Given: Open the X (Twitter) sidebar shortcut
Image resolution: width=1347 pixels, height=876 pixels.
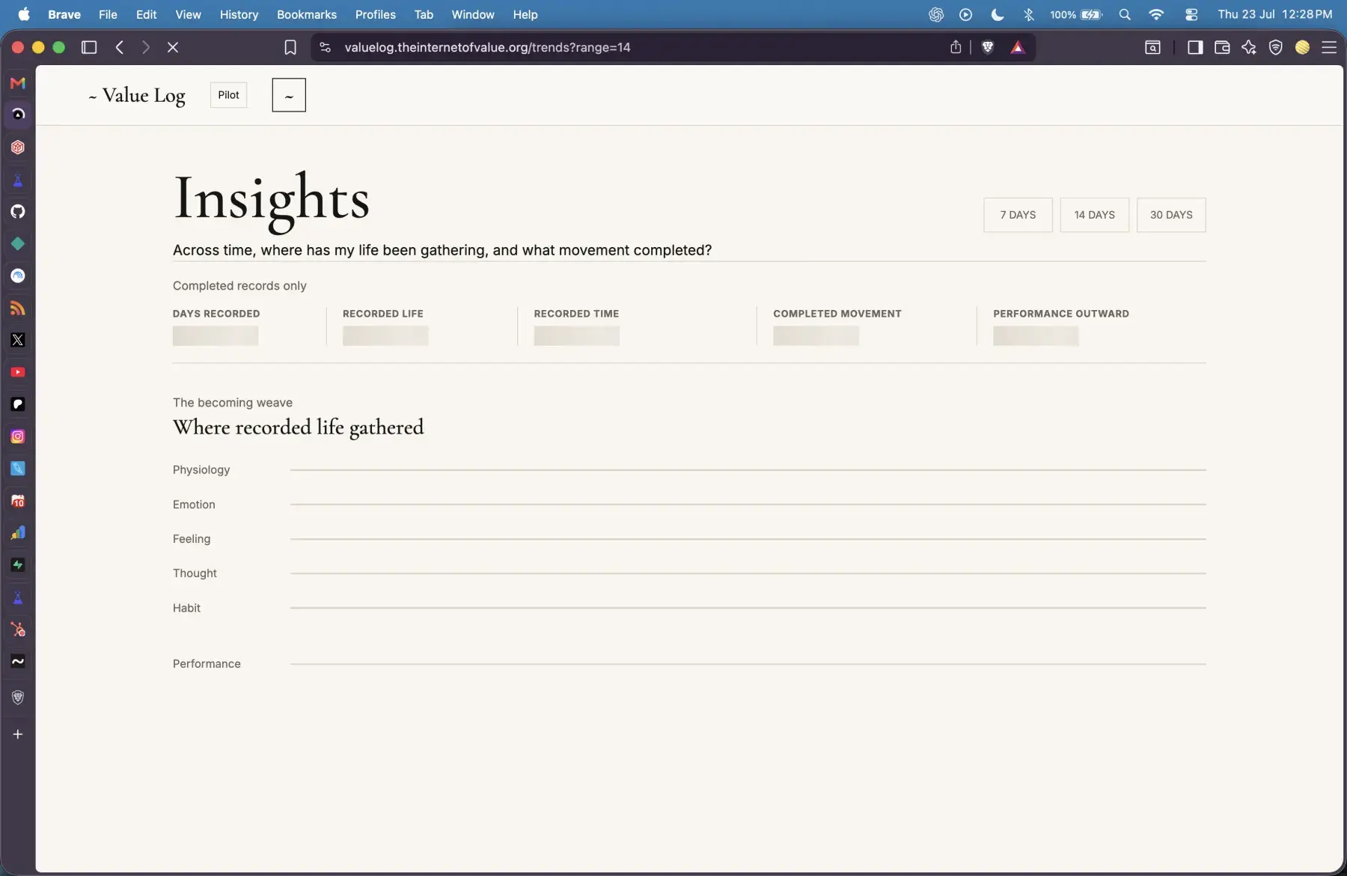Looking at the screenshot, I should coord(18,340).
